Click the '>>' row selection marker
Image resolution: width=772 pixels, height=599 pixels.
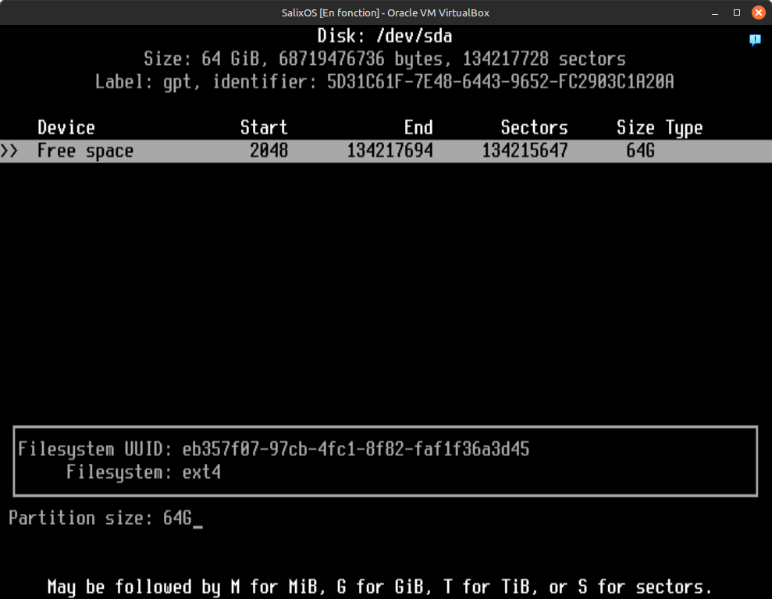click(9, 152)
